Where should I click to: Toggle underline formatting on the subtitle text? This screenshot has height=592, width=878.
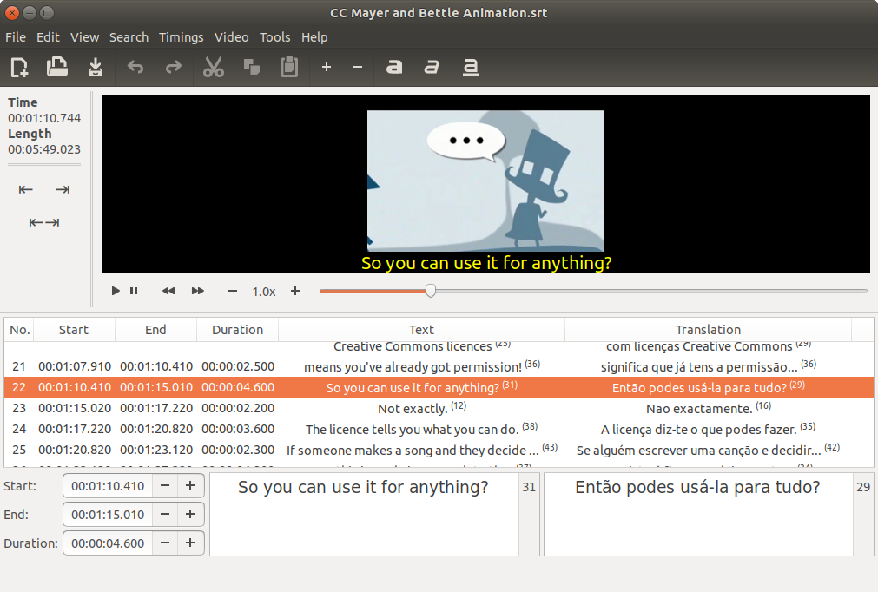point(470,67)
